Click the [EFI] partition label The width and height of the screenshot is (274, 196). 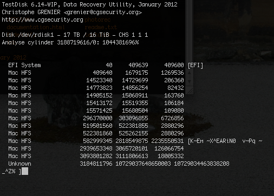[195, 65]
